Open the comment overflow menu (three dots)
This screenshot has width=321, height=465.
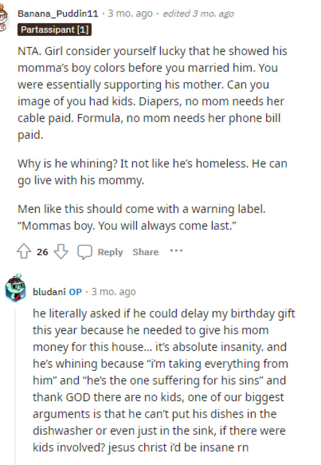(176, 252)
